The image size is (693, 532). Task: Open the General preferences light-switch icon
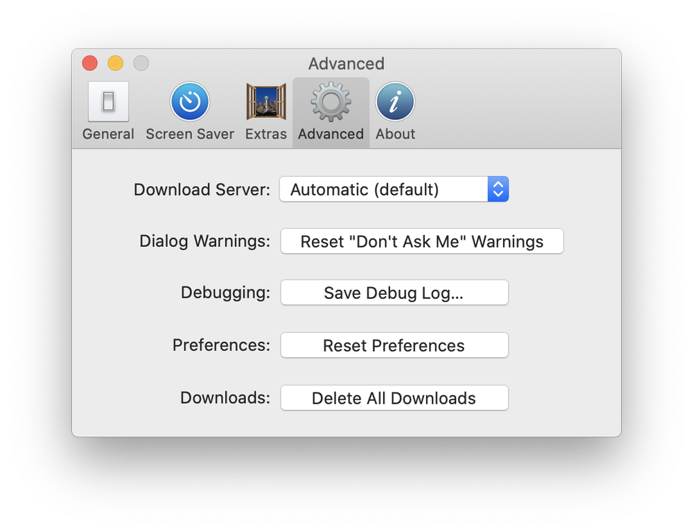point(108,102)
